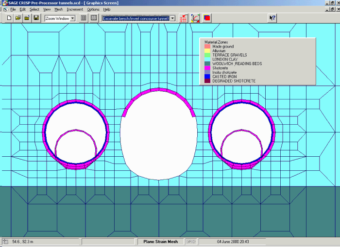Click the 04 June 2000 20:43 date status
This screenshot has height=247, width=340.
(233, 242)
